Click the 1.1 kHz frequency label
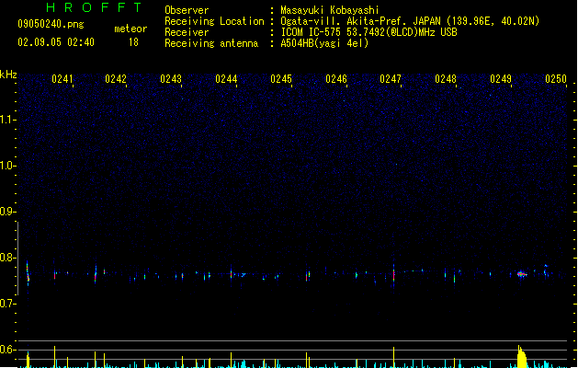This screenshot has height=368, width=578. pos(7,120)
